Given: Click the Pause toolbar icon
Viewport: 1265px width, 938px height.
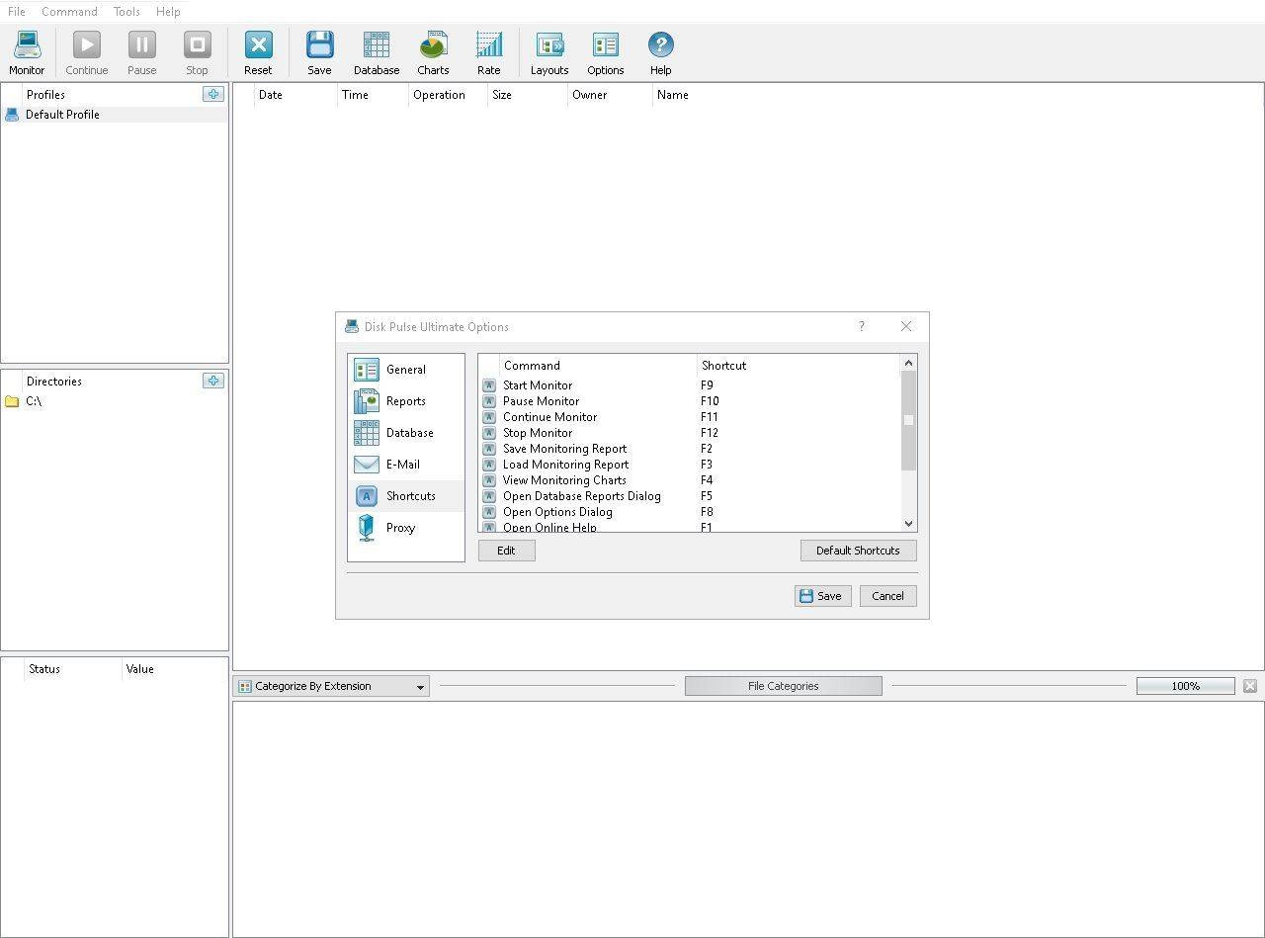Looking at the screenshot, I should point(141,52).
